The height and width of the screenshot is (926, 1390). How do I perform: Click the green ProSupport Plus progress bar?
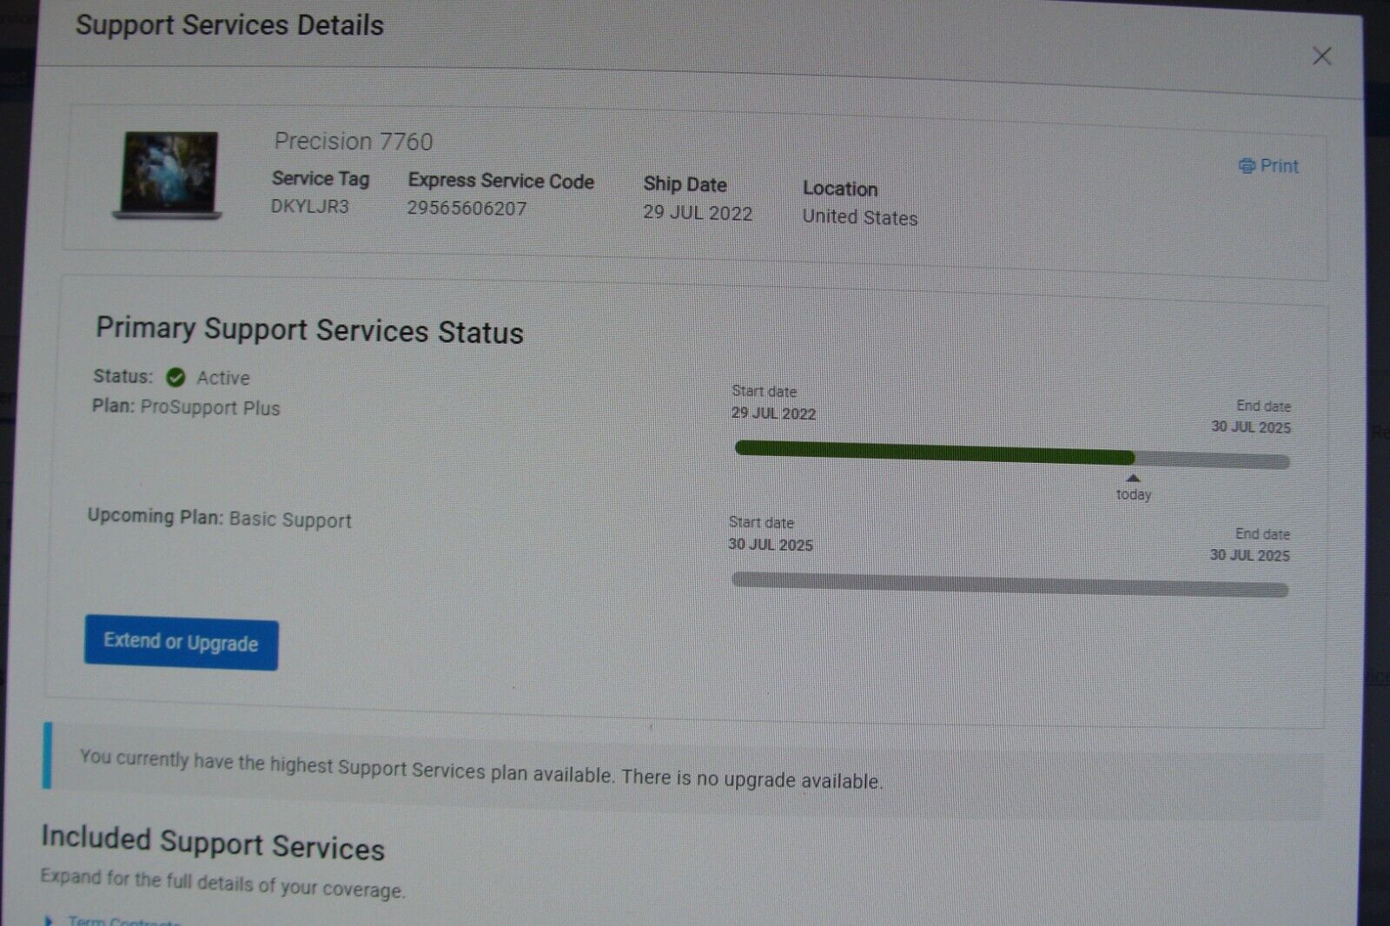[935, 452]
